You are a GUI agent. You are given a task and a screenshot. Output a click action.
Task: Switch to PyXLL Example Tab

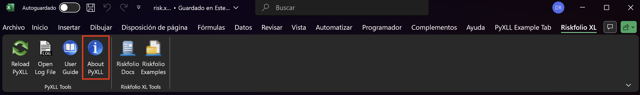coord(523,27)
